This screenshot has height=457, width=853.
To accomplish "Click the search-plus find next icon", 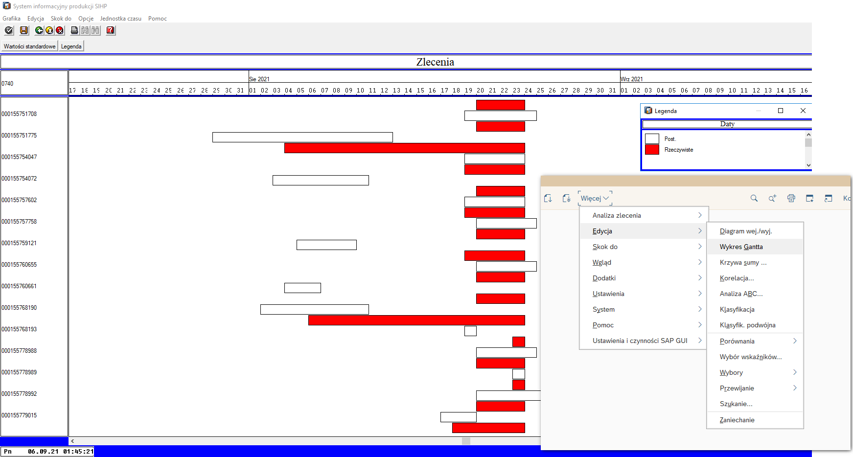I will pos(772,198).
